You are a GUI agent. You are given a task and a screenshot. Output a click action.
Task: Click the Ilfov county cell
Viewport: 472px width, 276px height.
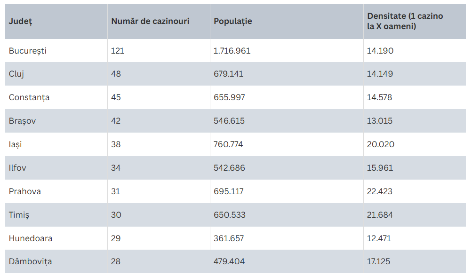pyautogui.click(x=17, y=168)
